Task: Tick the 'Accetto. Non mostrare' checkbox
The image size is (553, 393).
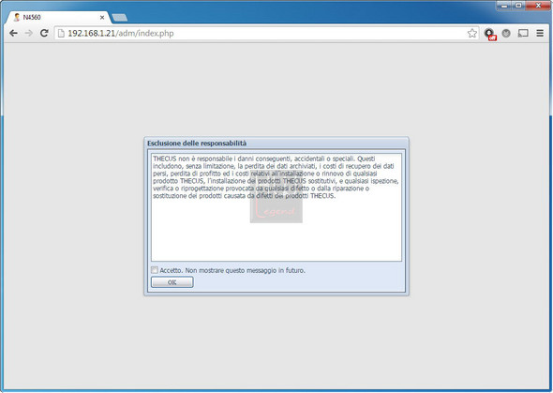Action: click(155, 270)
